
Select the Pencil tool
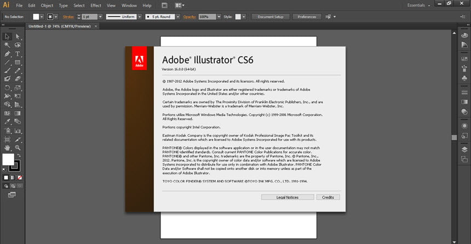[x=18, y=70]
